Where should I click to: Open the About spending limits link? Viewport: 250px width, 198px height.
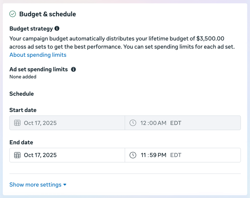[38, 55]
